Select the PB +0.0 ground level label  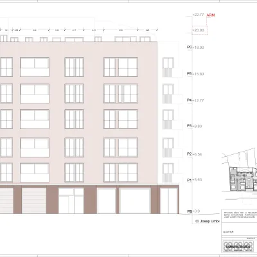[x=193, y=211]
